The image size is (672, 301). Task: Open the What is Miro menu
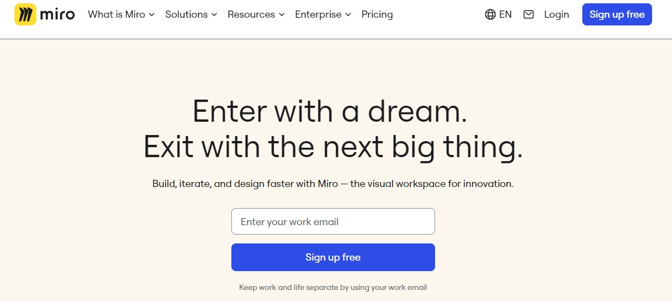pyautogui.click(x=116, y=14)
